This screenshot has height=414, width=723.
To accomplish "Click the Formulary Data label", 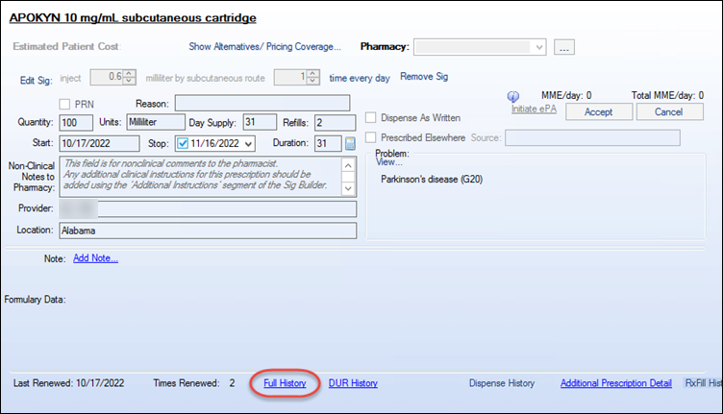I will click(x=35, y=300).
